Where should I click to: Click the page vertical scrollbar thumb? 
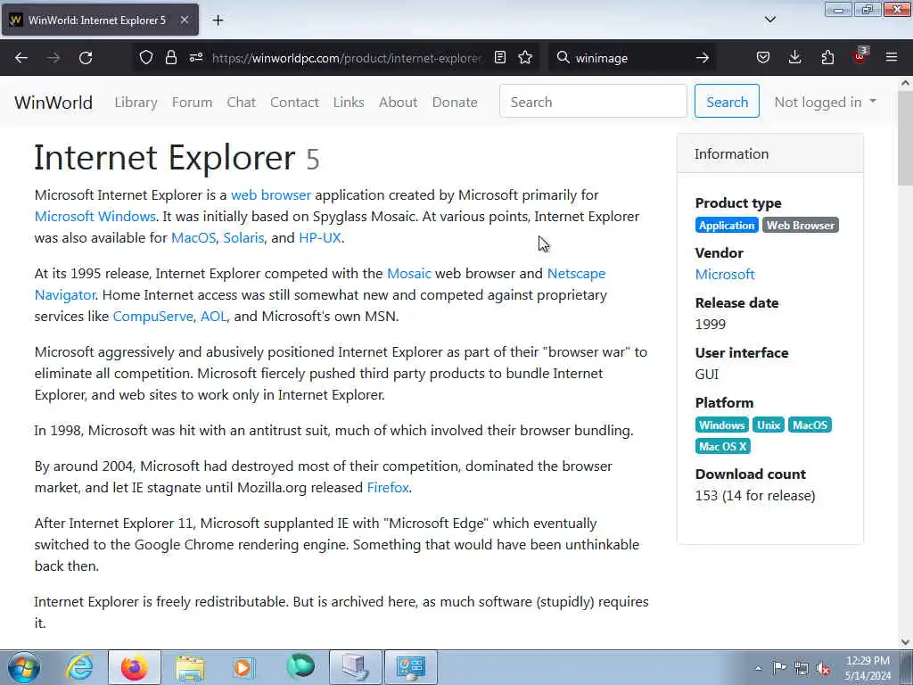coord(905,138)
